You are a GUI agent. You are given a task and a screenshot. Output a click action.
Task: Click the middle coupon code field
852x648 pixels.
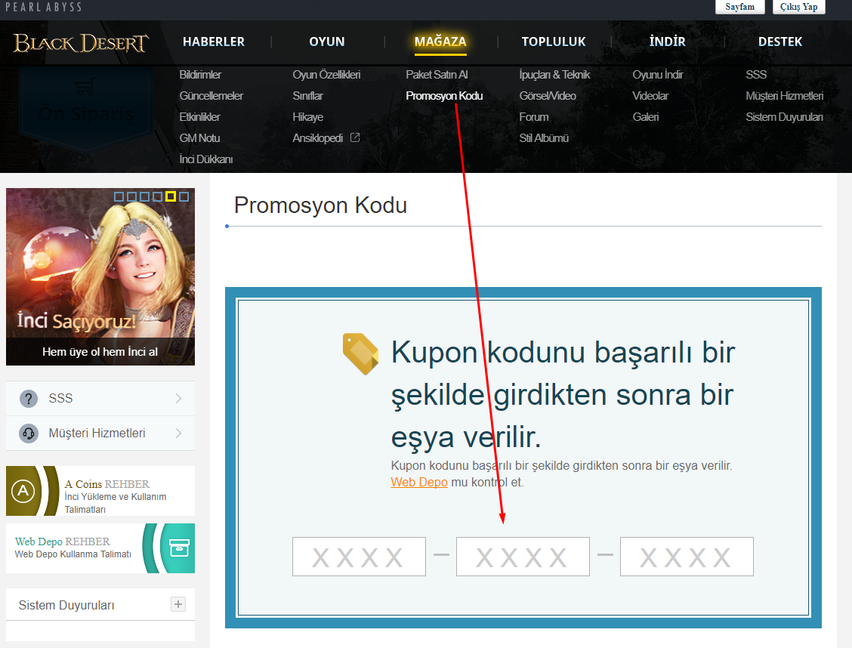point(523,557)
